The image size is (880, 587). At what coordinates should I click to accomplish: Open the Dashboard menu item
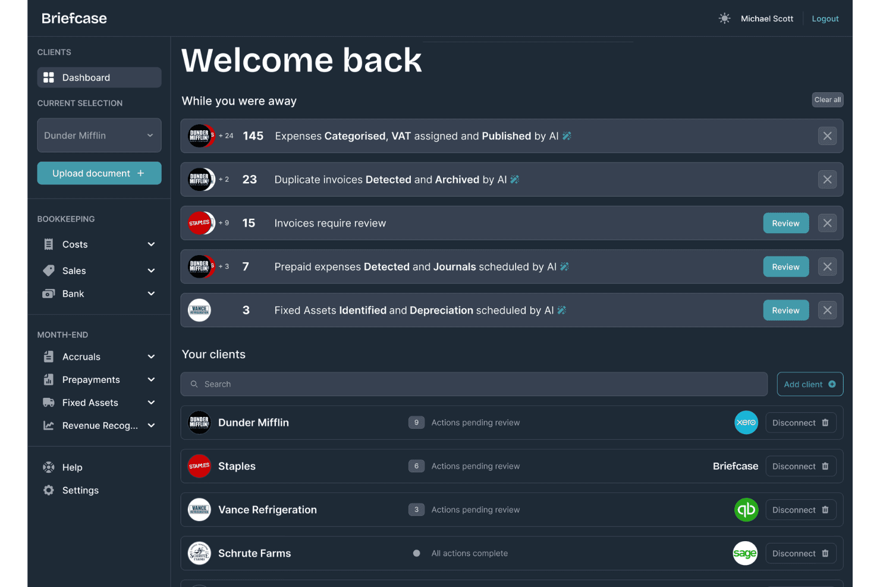(x=99, y=77)
